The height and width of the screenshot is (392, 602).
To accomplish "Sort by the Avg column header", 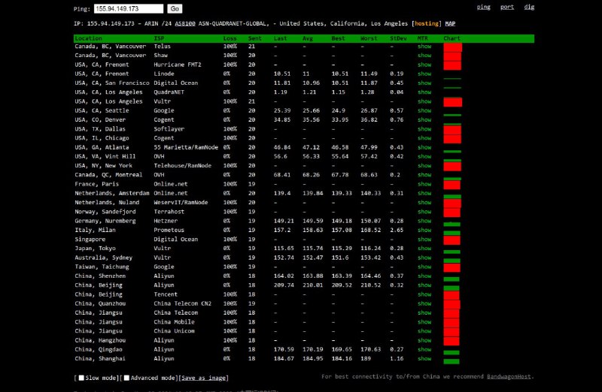I will [x=308, y=38].
